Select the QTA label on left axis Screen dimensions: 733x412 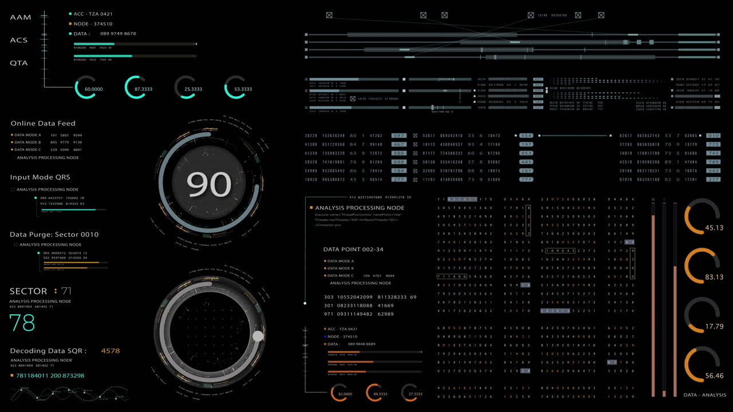[19, 63]
